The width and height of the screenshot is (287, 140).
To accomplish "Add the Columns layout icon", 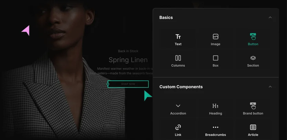I will 178,58.
